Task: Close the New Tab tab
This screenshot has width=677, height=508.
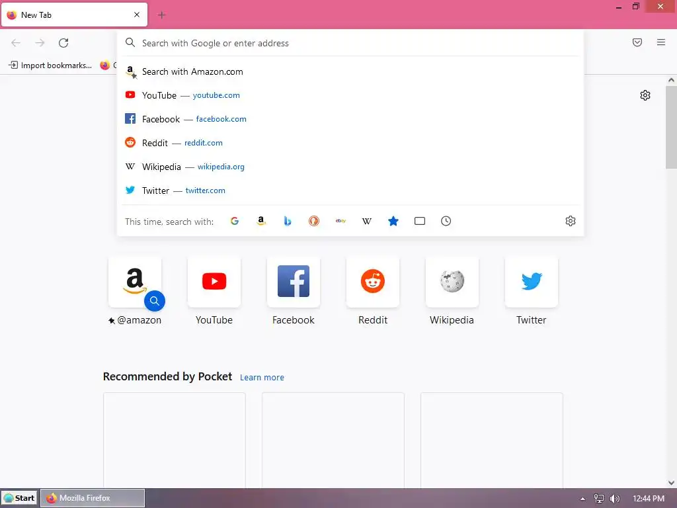Action: click(137, 15)
